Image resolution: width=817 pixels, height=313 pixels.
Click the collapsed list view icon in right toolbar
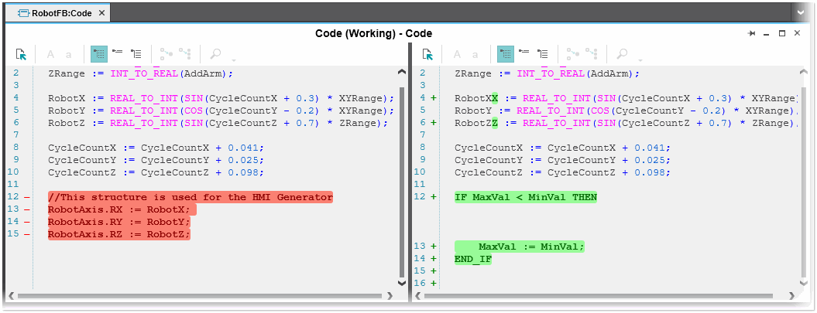coord(524,53)
